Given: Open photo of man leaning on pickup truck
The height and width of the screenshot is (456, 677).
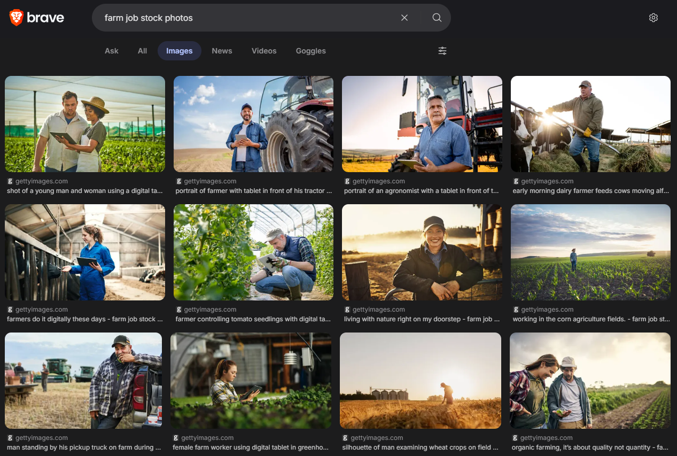Looking at the screenshot, I should coord(83,381).
